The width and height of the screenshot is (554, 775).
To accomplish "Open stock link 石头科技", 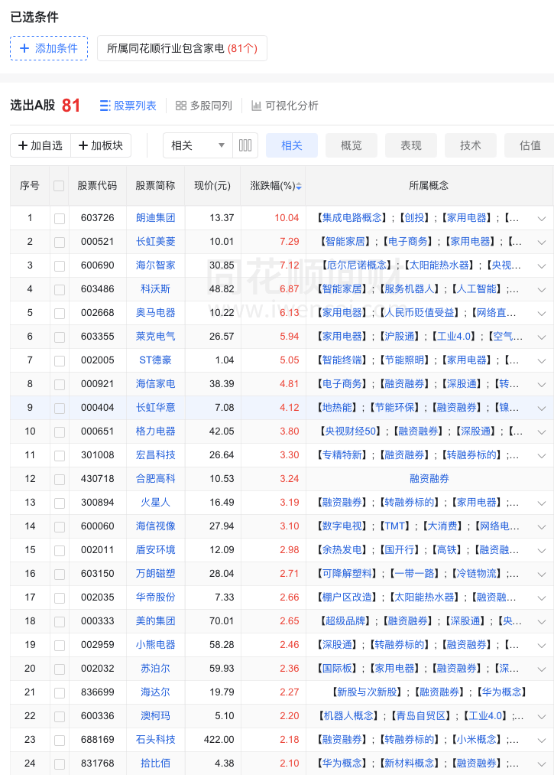I will [156, 739].
